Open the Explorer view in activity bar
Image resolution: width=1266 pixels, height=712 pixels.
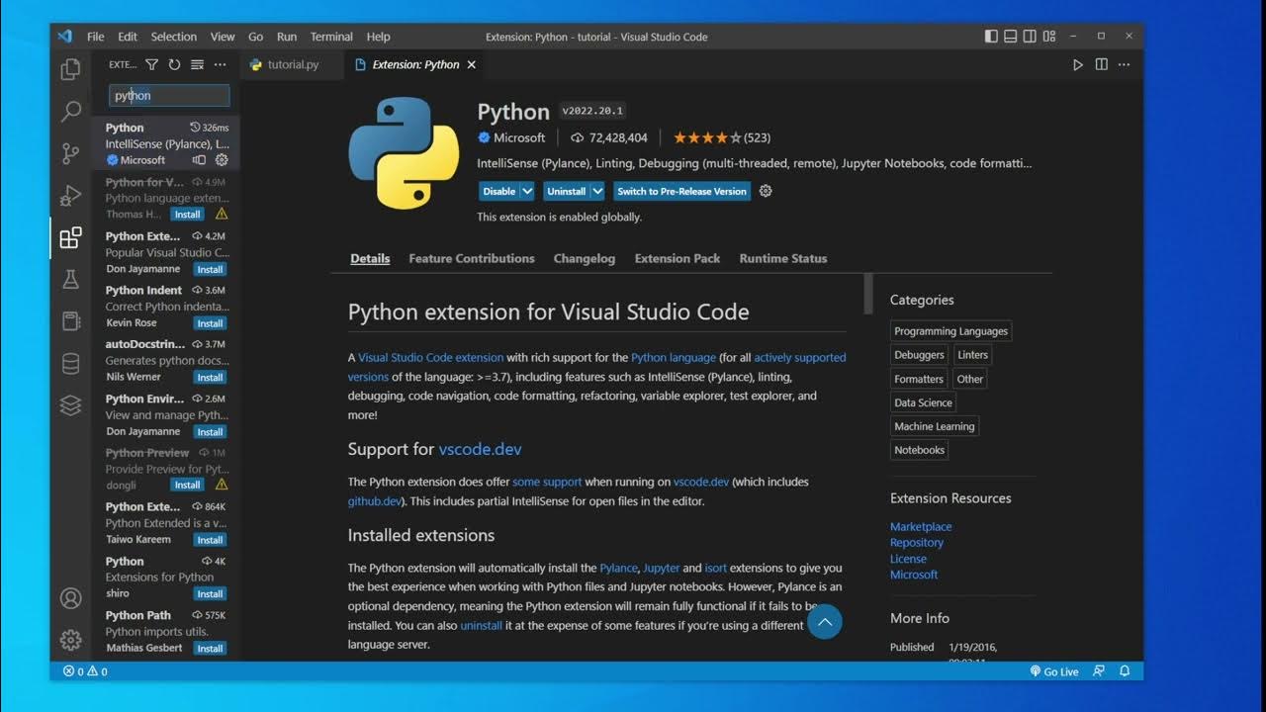70,69
